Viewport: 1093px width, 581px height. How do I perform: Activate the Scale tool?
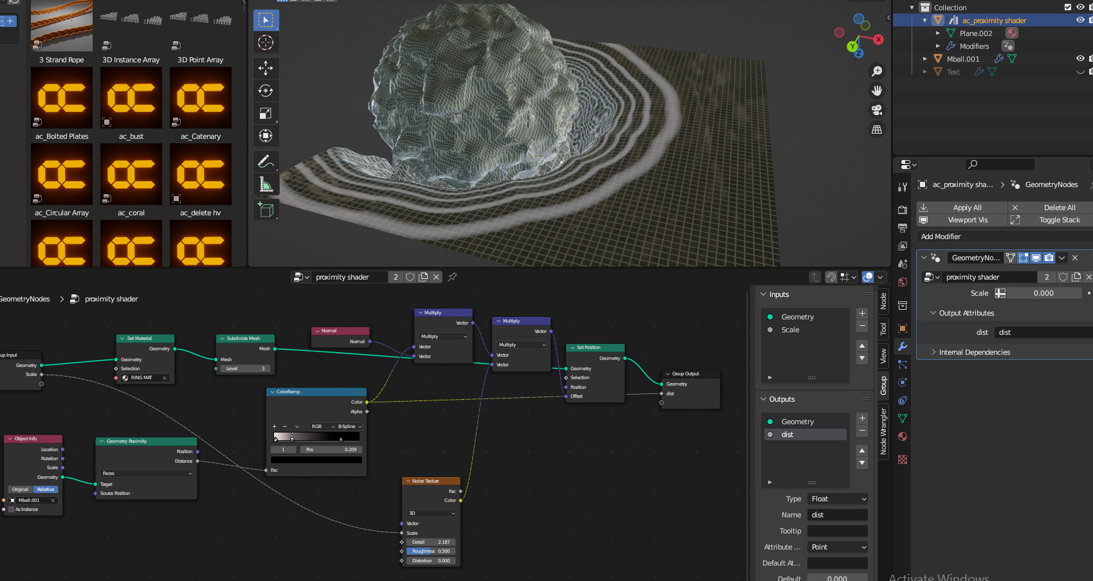(x=266, y=113)
